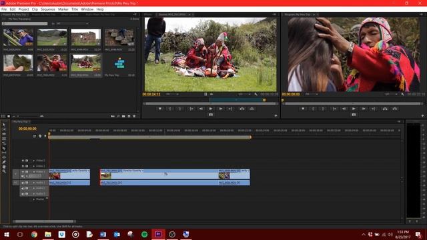Screen dimensions: 427x240
Task: Add marker in Source monitor
Action: (x=160, y=109)
